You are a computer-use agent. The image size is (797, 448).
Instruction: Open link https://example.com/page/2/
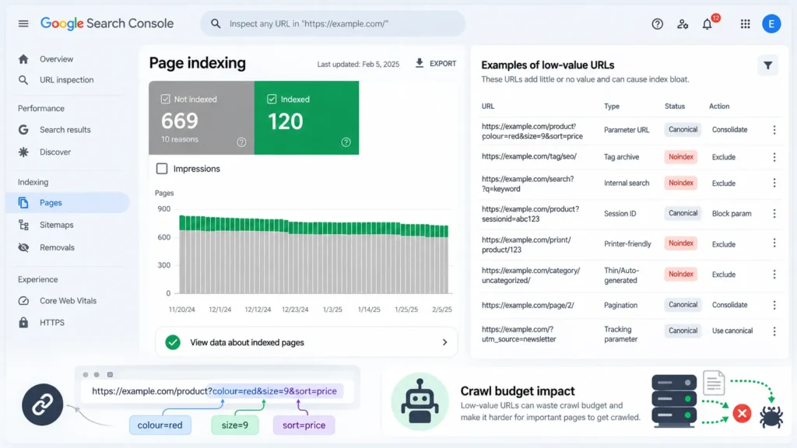point(528,305)
